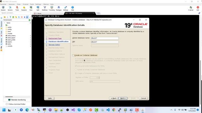
Task: Click the SID input field
Action: click(105, 42)
